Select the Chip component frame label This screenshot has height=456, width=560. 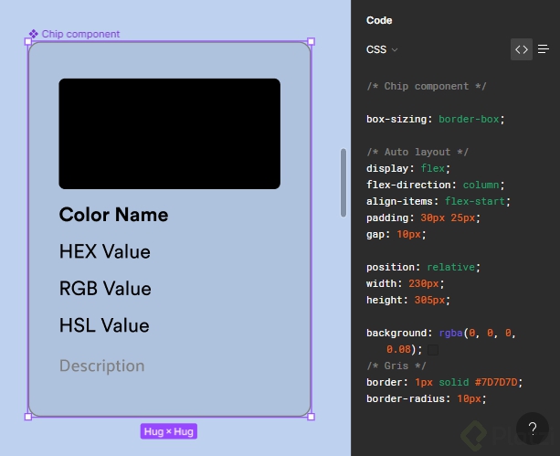(x=80, y=34)
